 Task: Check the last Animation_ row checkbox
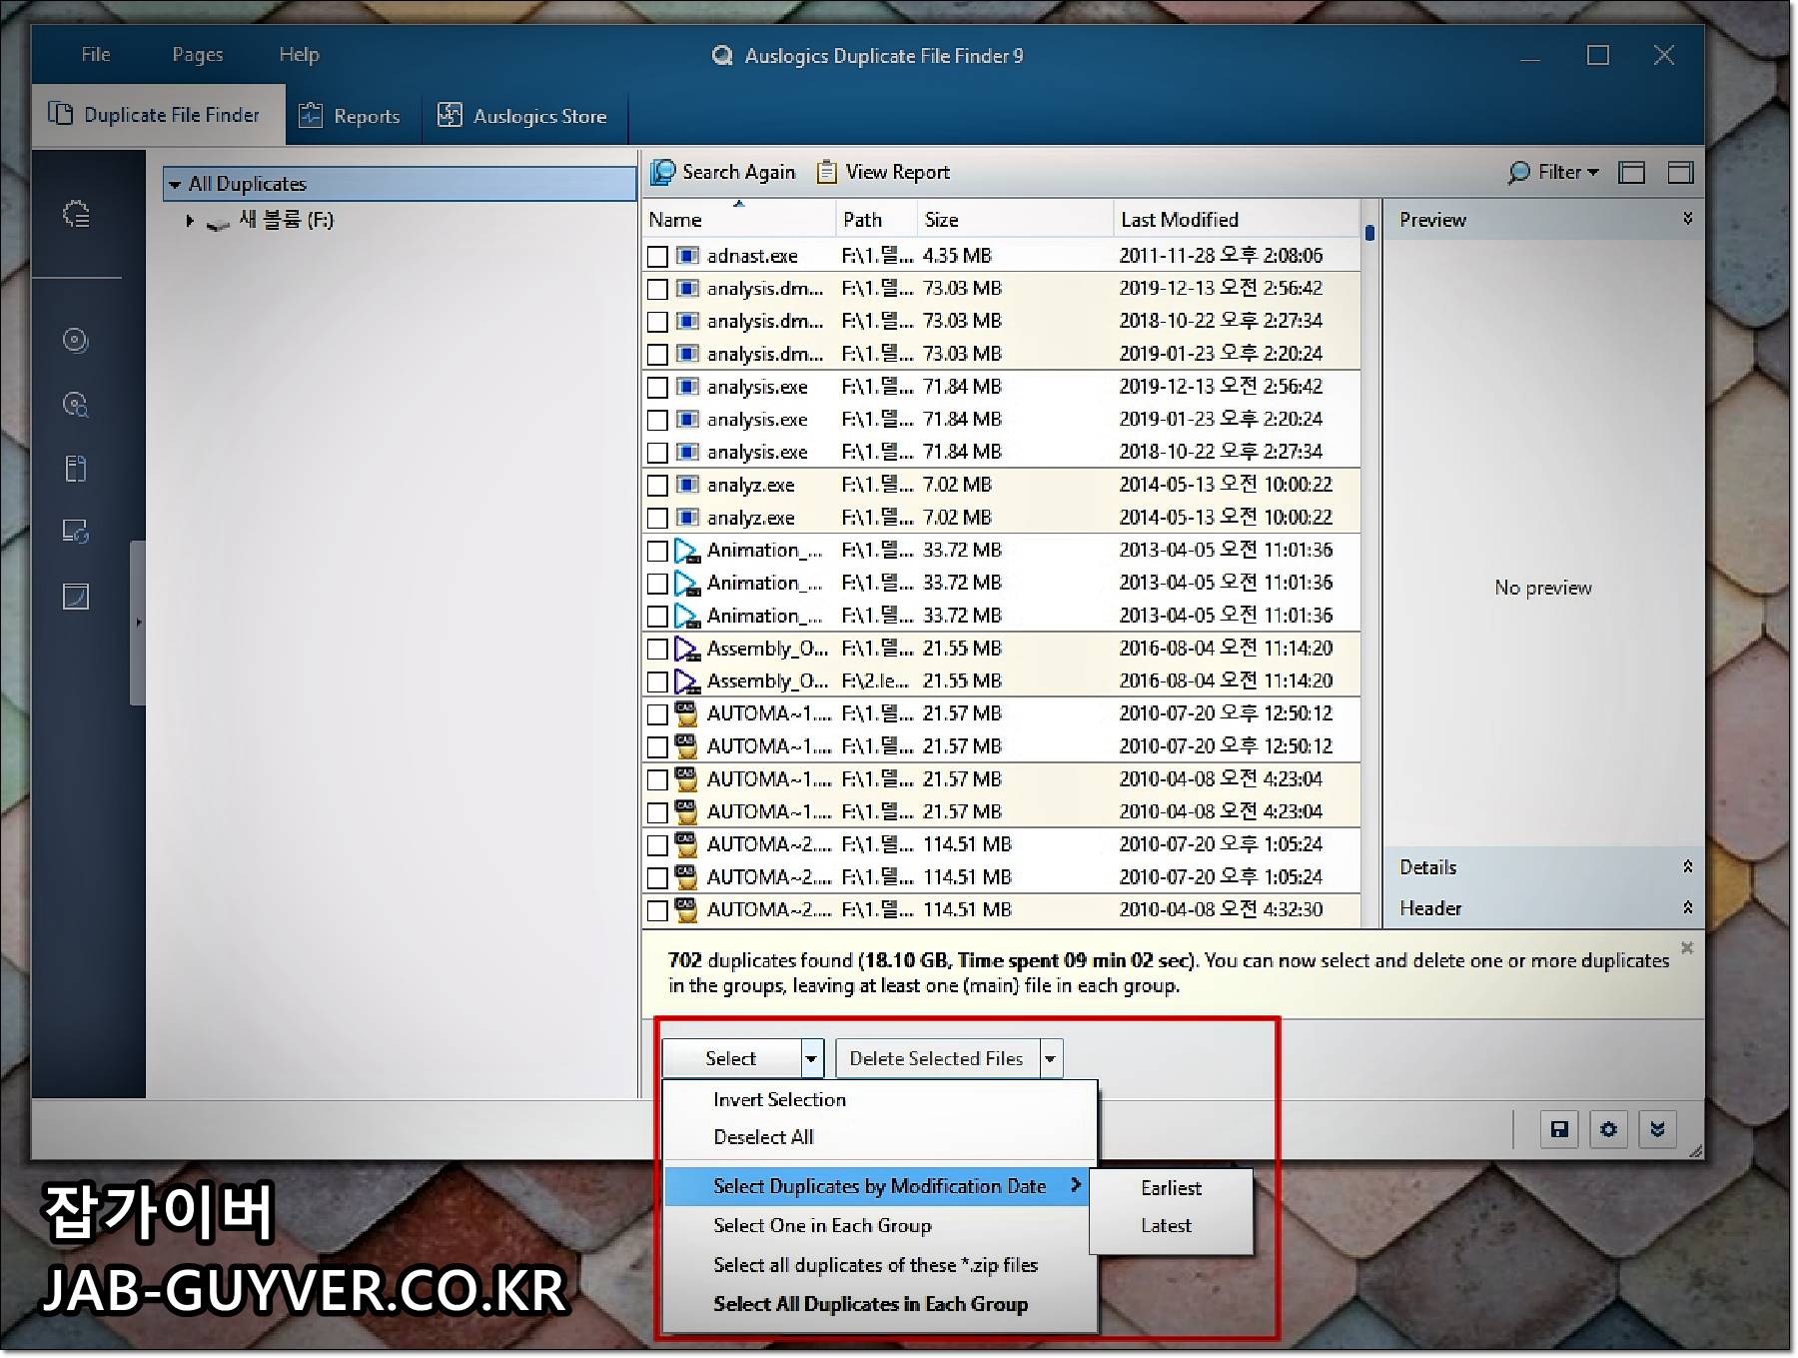point(657,617)
